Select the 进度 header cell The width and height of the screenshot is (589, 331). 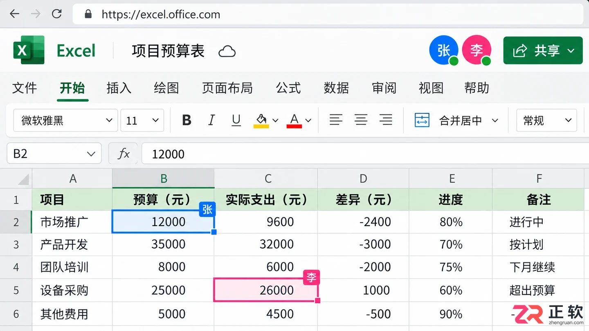(x=450, y=199)
